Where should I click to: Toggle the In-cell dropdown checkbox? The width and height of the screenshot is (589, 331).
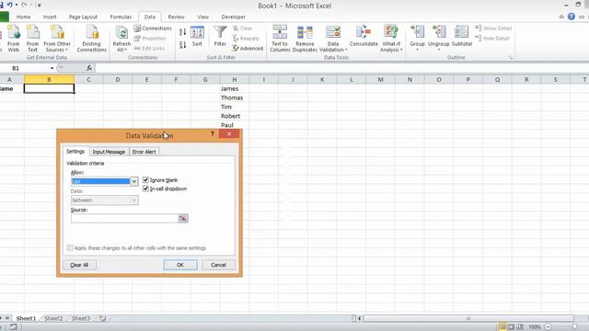(145, 188)
